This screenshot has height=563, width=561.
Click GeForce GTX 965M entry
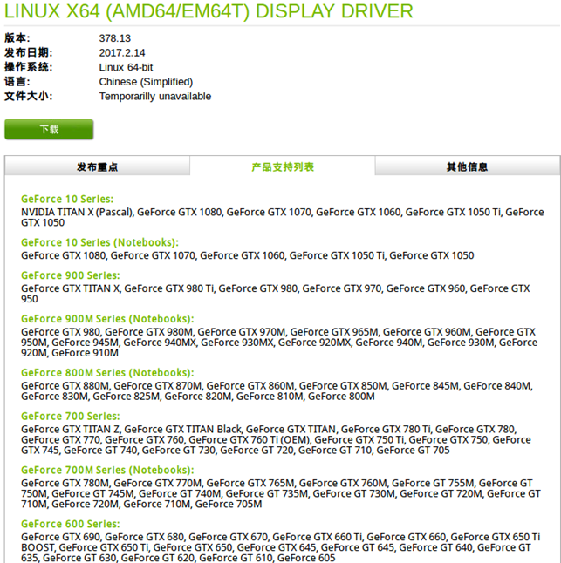click(x=334, y=332)
